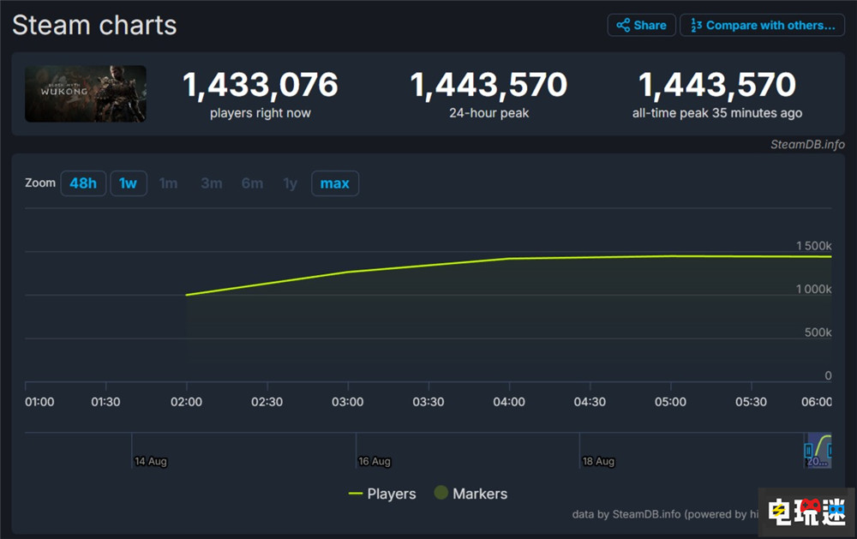Viewport: 857px width, 539px height.
Task: Open Compare with others option
Action: tap(762, 25)
